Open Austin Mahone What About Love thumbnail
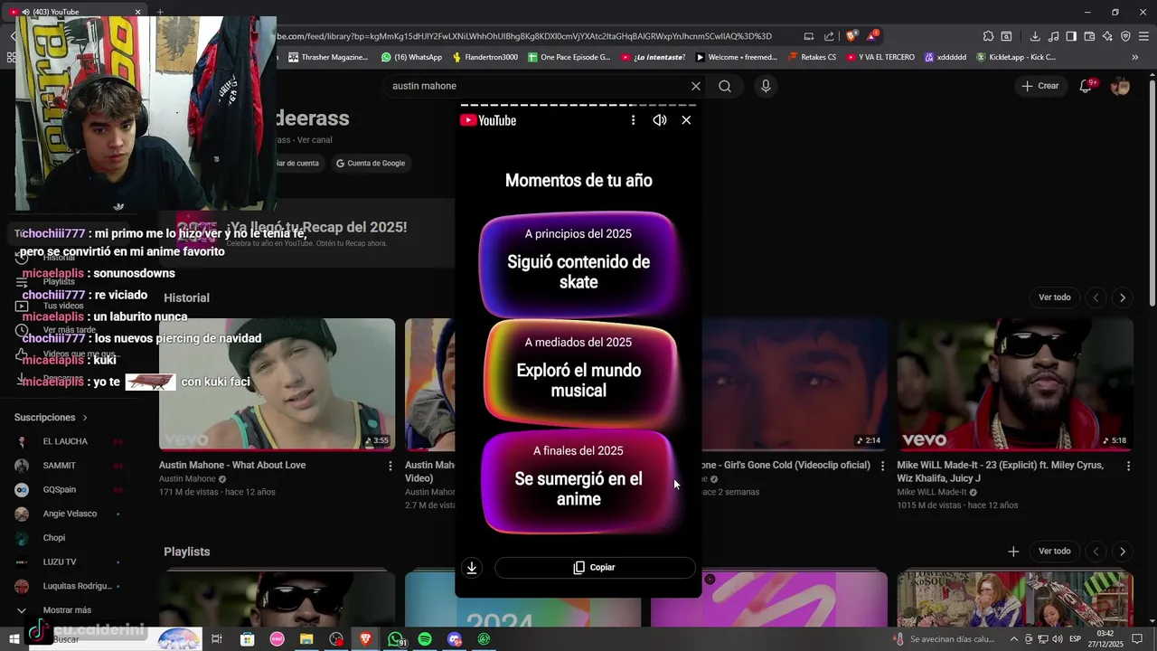The width and height of the screenshot is (1157, 651). pyautogui.click(x=277, y=384)
